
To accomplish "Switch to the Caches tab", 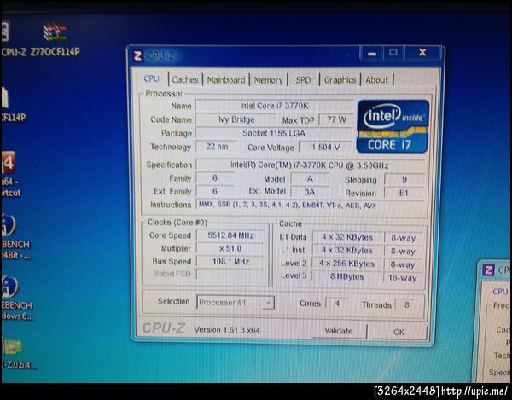I will click(x=185, y=79).
